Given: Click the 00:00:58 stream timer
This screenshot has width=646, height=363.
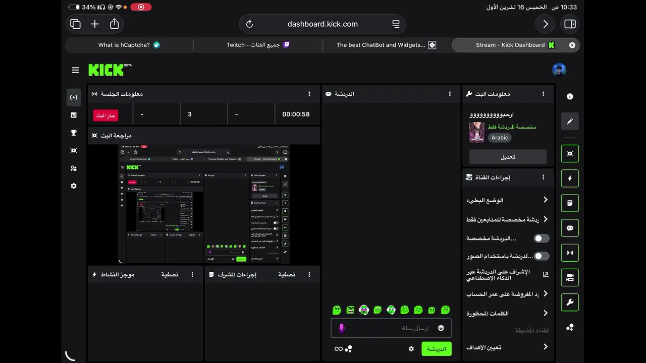Looking at the screenshot, I should click(x=296, y=114).
